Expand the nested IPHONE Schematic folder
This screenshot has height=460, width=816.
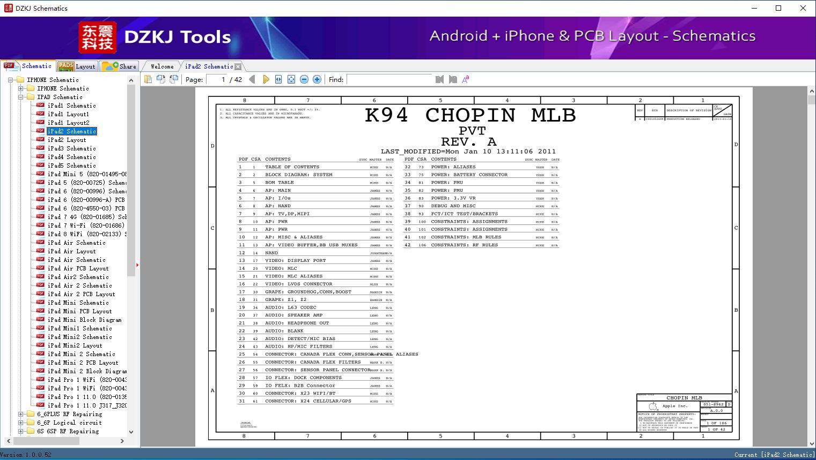(20, 88)
